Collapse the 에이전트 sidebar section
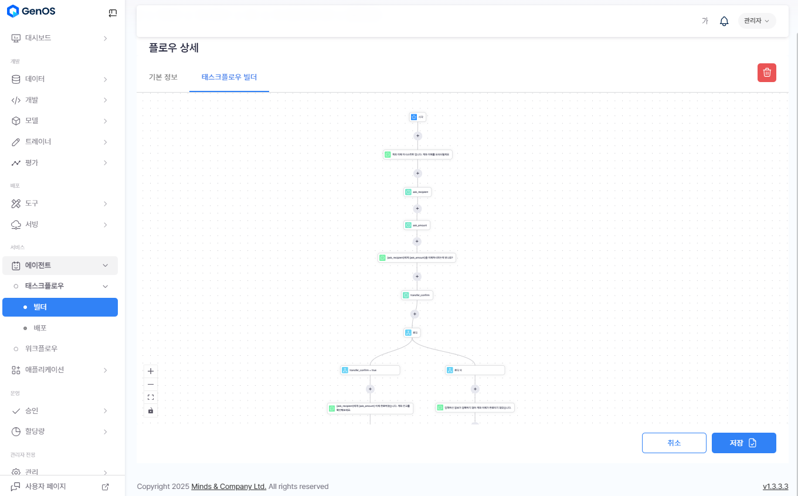This screenshot has height=496, width=798. coord(60,266)
